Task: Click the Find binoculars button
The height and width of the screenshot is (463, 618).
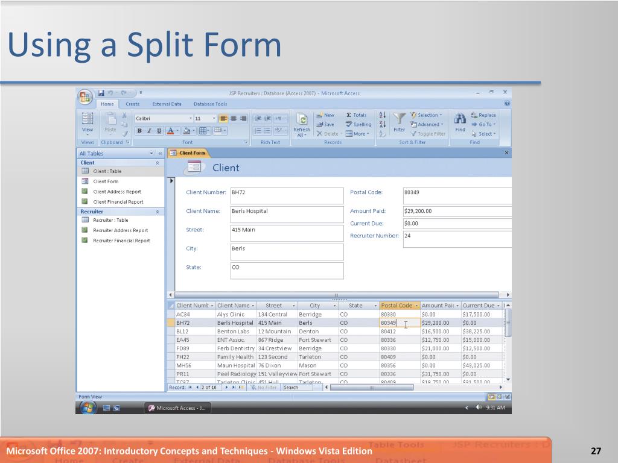Action: tap(460, 122)
